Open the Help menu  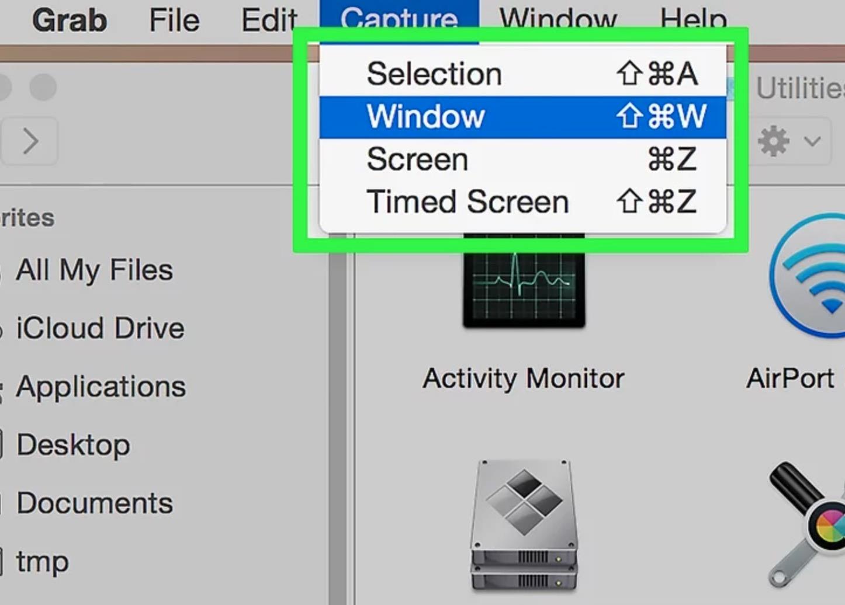pos(694,20)
